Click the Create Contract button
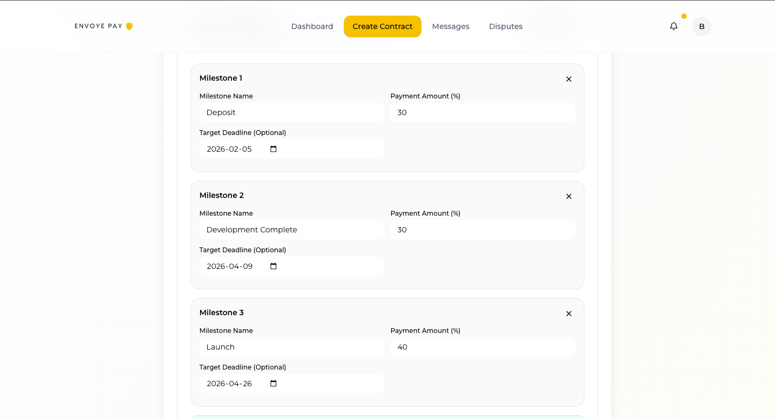This screenshot has height=419, width=775. [382, 26]
